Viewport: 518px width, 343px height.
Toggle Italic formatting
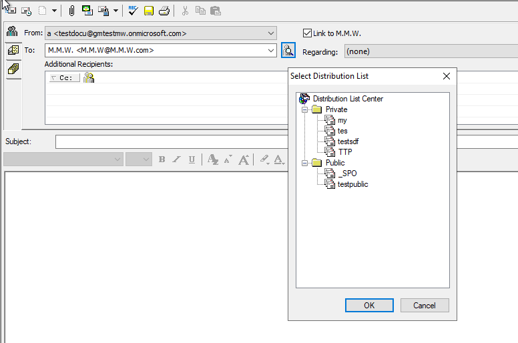click(x=176, y=159)
